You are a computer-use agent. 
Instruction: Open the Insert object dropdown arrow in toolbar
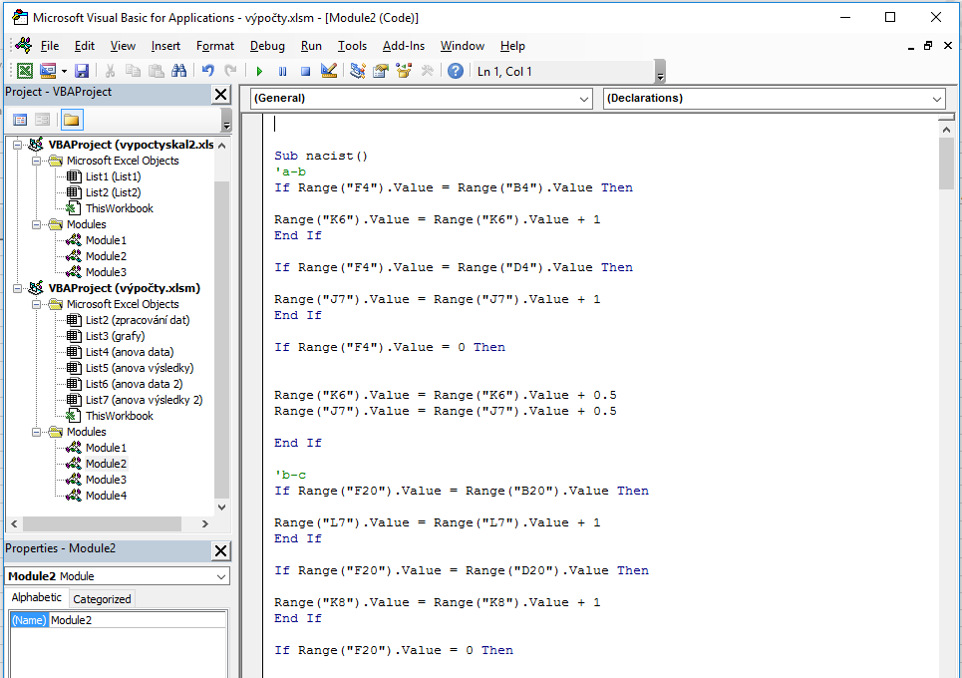point(64,71)
